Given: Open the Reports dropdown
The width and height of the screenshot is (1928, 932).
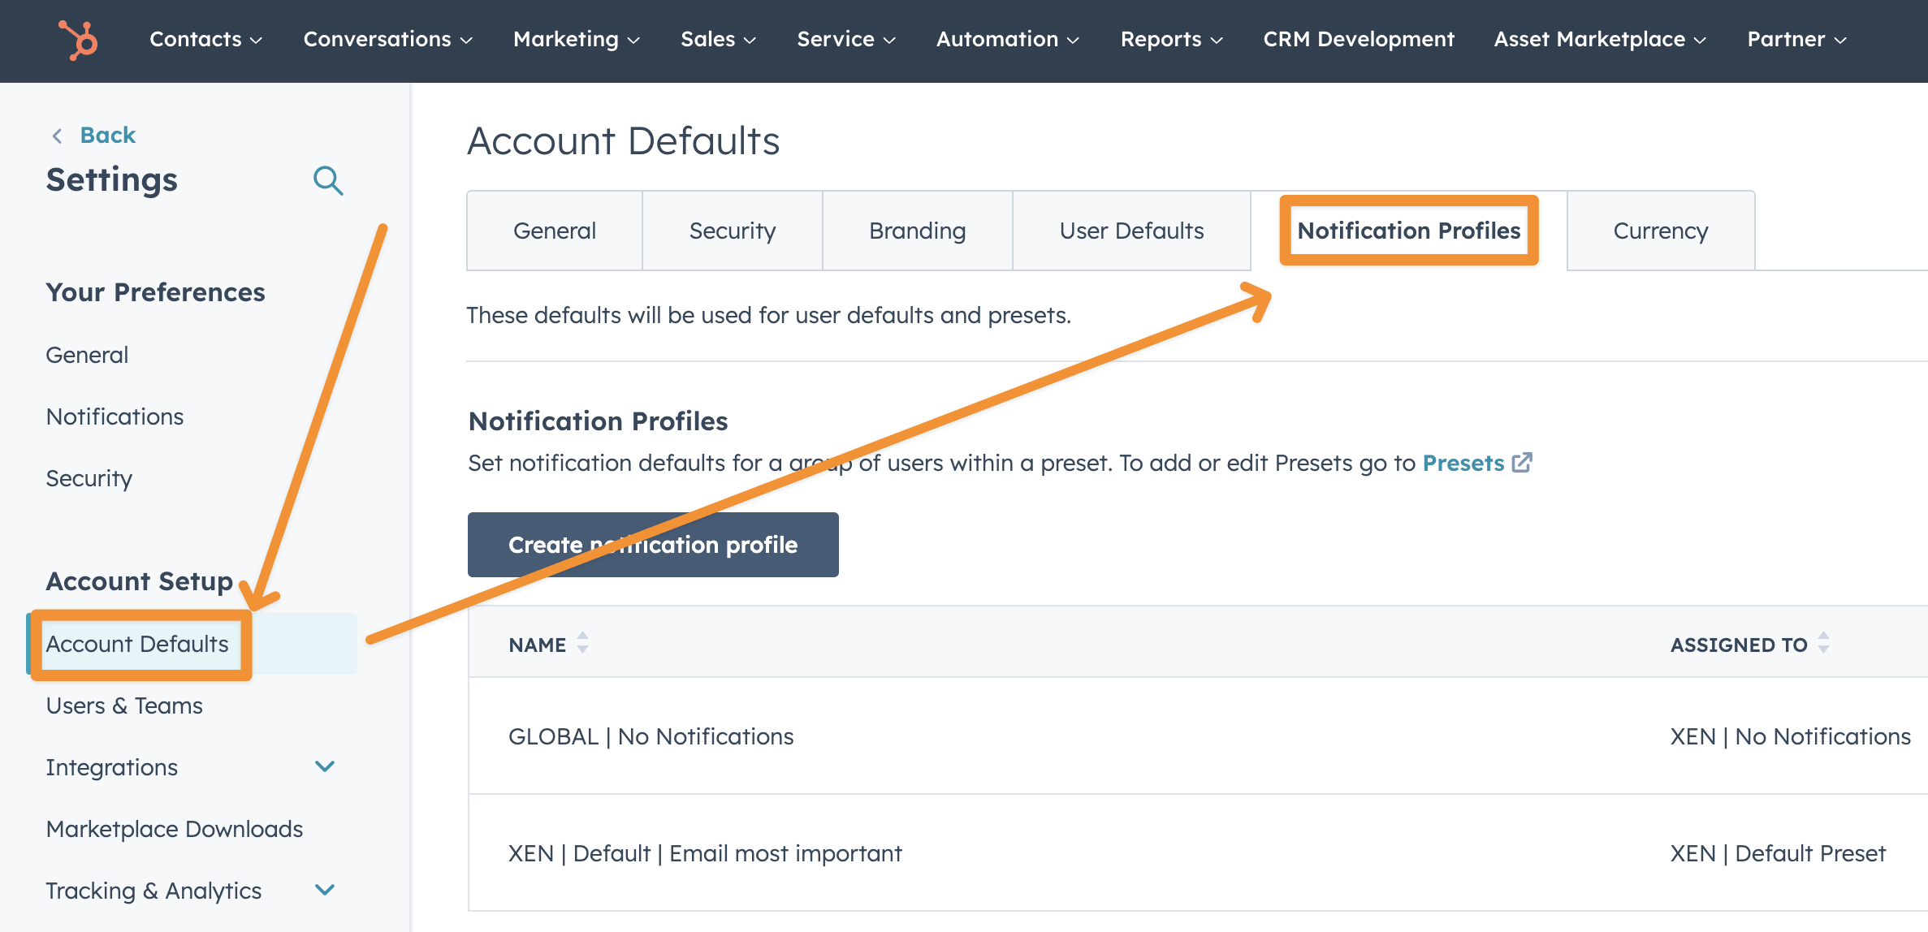Looking at the screenshot, I should tap(1170, 38).
